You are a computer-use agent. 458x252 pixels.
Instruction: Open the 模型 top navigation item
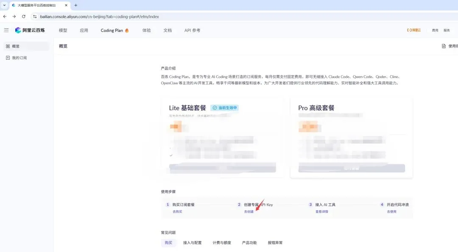pos(63,30)
